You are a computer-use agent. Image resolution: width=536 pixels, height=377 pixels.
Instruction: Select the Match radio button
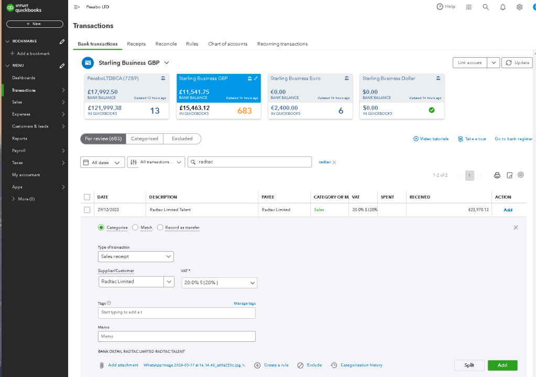coord(135,228)
